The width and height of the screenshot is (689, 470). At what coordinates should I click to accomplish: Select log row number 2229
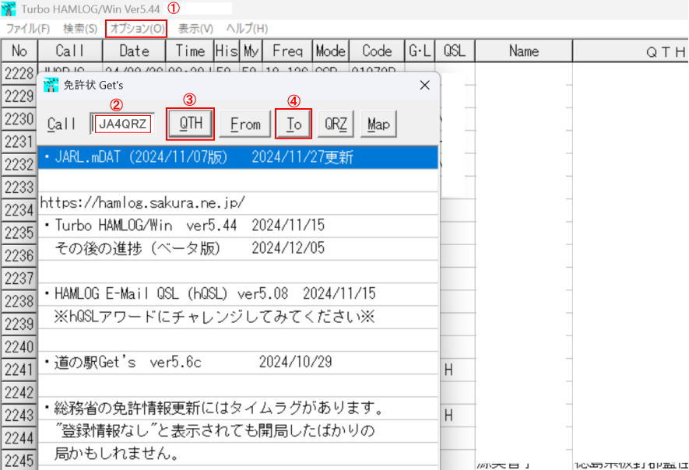click(x=19, y=96)
